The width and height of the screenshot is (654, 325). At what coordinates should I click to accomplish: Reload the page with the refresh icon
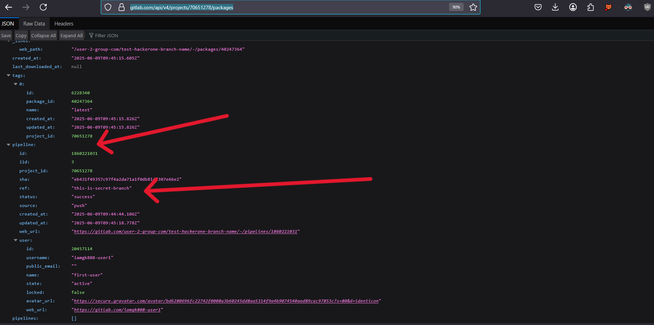point(43,7)
